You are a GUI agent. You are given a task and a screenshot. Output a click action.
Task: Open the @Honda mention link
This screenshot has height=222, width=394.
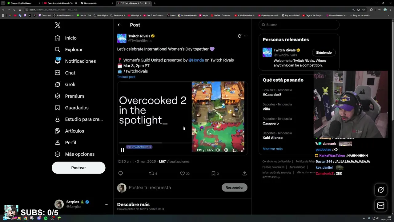click(x=196, y=60)
